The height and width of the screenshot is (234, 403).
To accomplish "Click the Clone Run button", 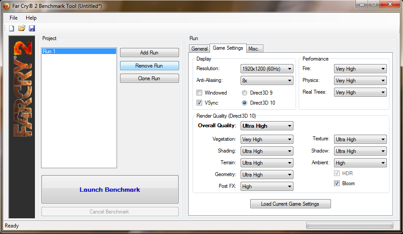I will click(x=149, y=78).
